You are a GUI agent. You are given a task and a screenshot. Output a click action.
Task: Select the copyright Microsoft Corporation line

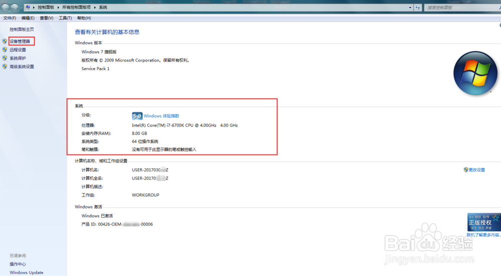pos(136,60)
